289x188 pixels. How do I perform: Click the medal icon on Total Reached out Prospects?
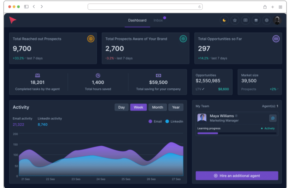(x=90, y=39)
